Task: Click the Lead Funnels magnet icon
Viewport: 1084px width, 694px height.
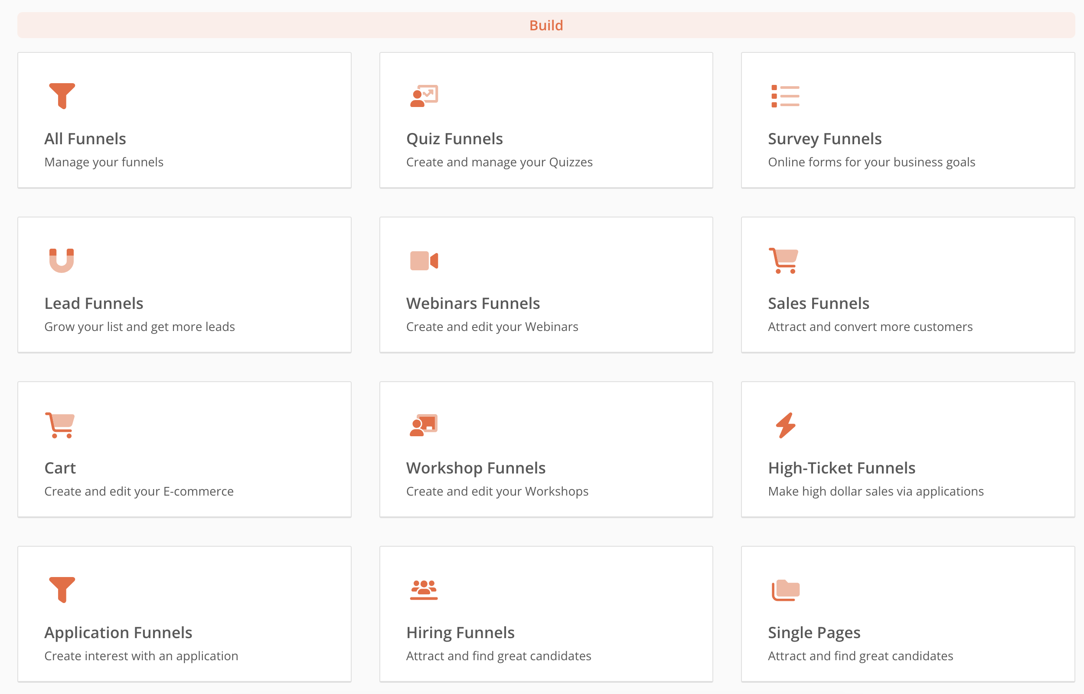Action: (x=61, y=260)
